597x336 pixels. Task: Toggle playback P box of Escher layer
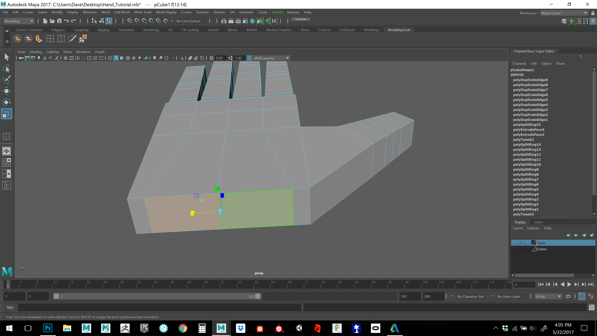(521, 249)
